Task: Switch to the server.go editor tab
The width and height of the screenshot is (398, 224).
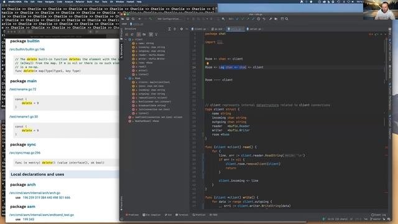Action: tap(254, 29)
